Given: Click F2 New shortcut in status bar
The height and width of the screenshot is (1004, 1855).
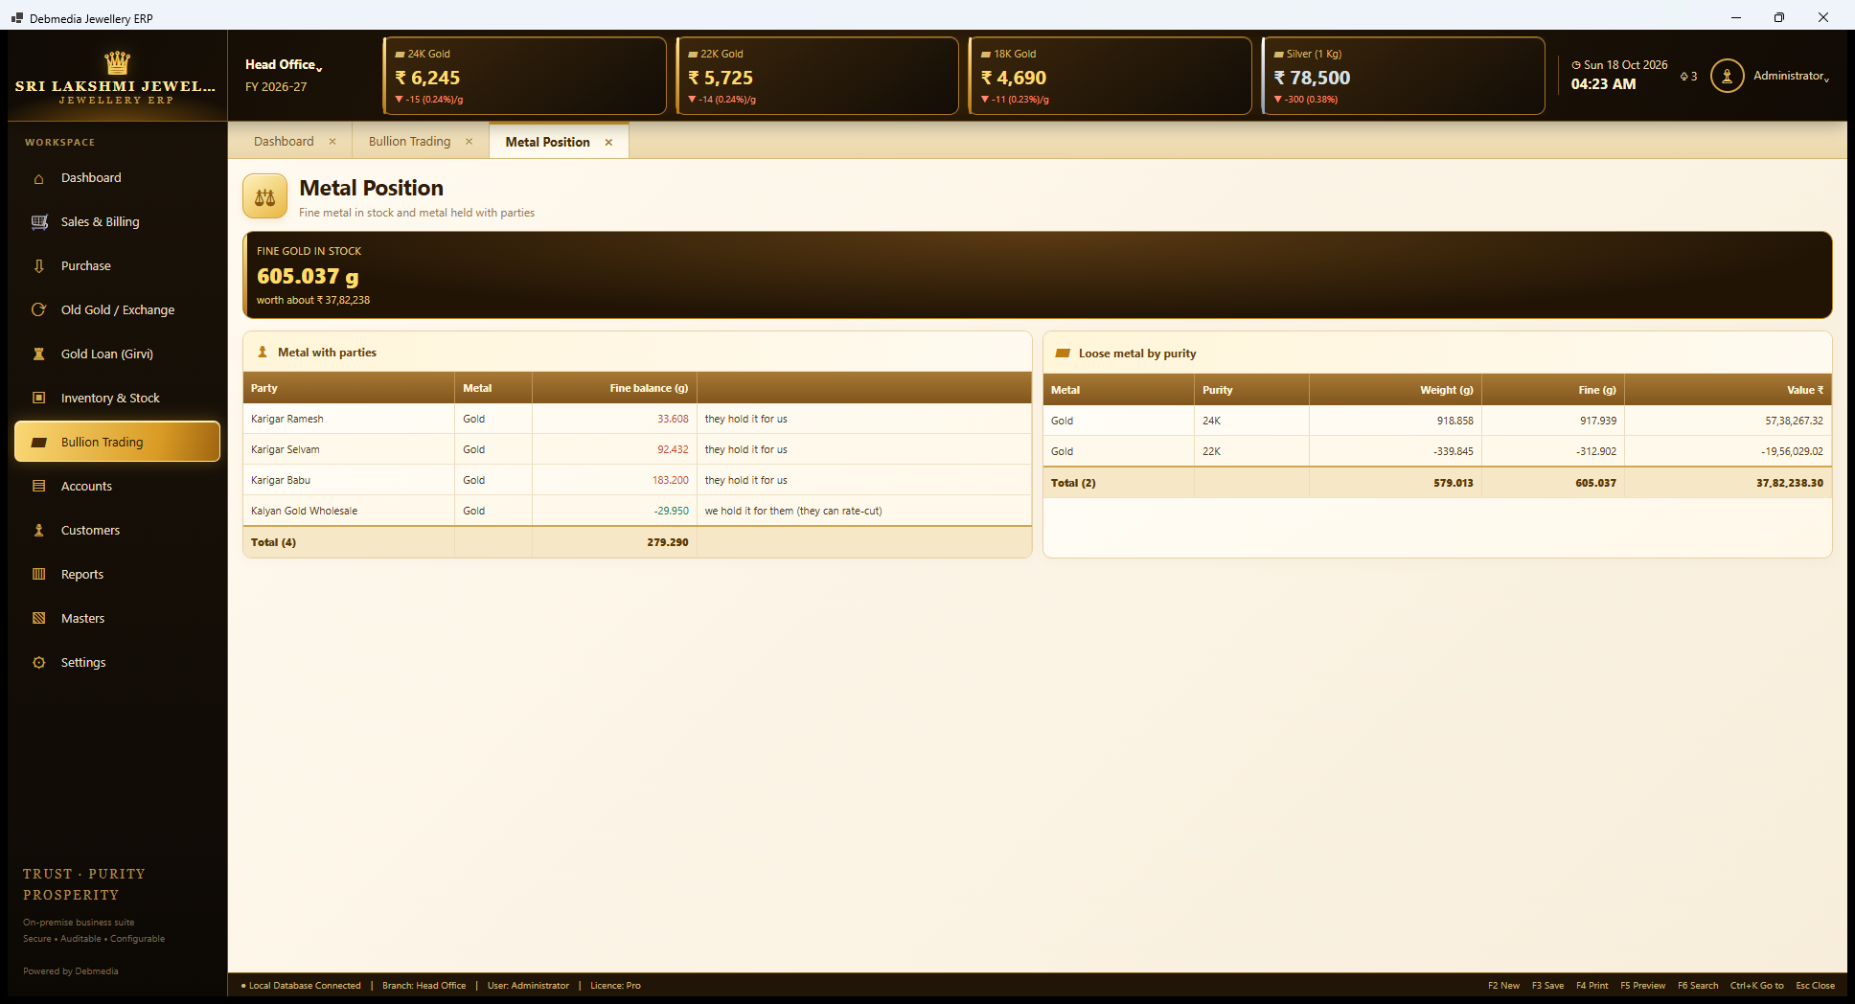Looking at the screenshot, I should point(1503,986).
